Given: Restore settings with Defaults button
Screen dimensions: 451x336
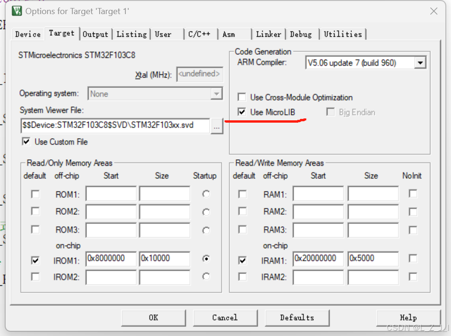Looking at the screenshot, I should tap(297, 318).
